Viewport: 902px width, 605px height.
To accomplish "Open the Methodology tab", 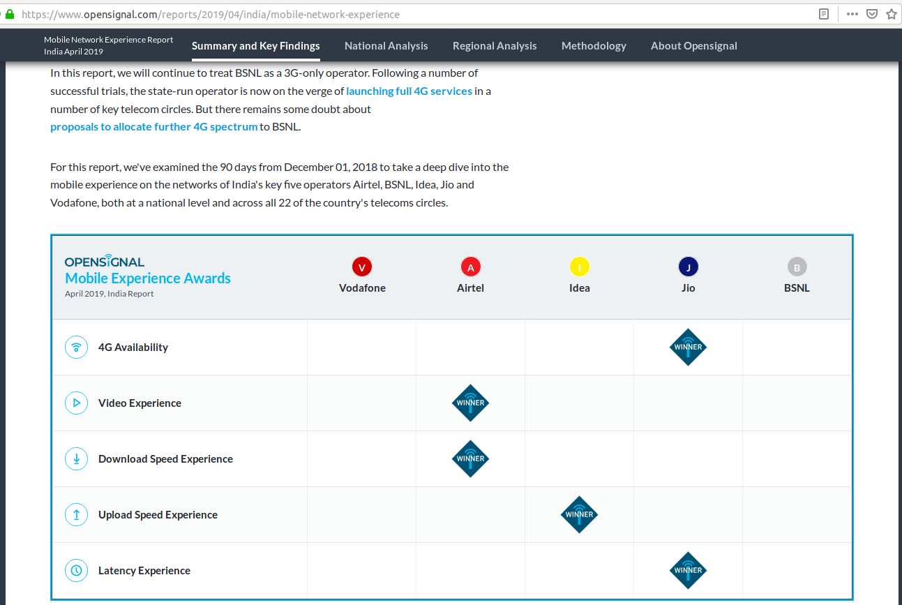I will point(594,46).
